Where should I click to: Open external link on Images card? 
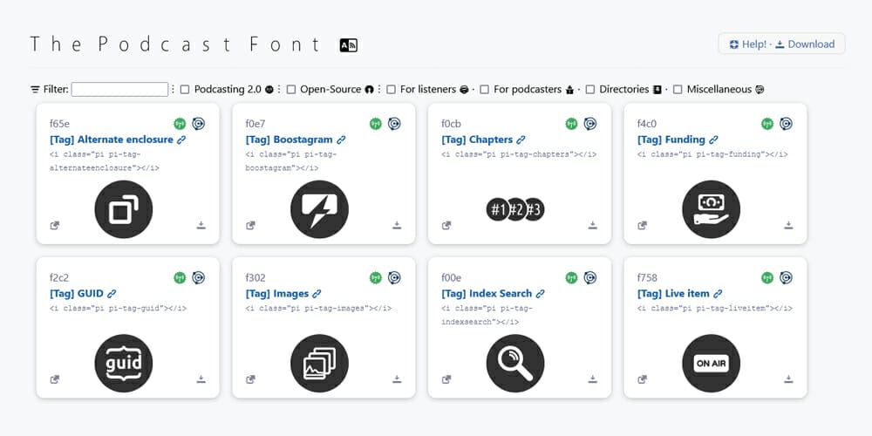click(250, 379)
